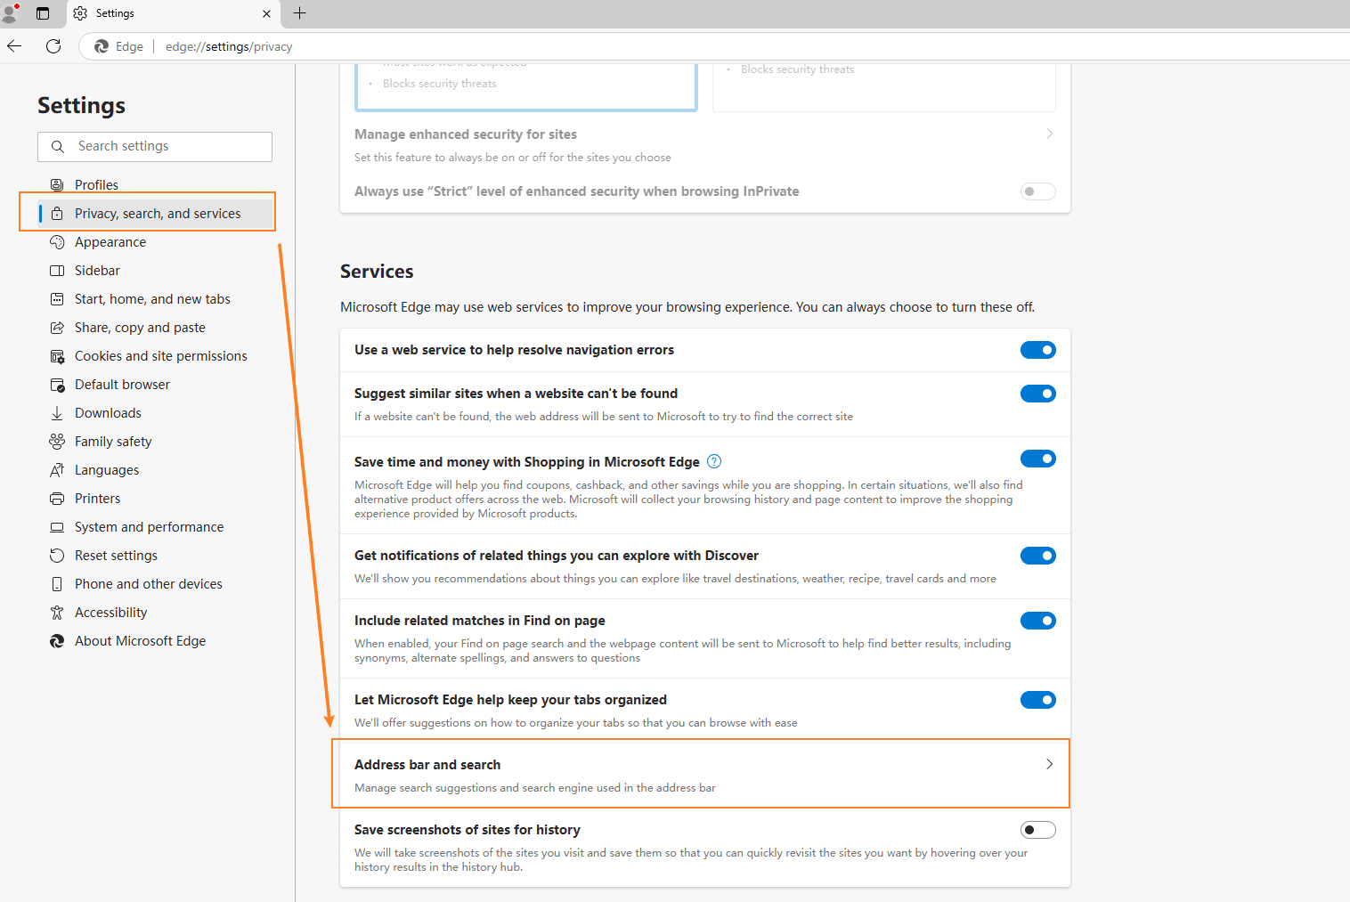Image resolution: width=1350 pixels, height=902 pixels.
Task: Click the user profile avatar icon
Action: point(11,12)
